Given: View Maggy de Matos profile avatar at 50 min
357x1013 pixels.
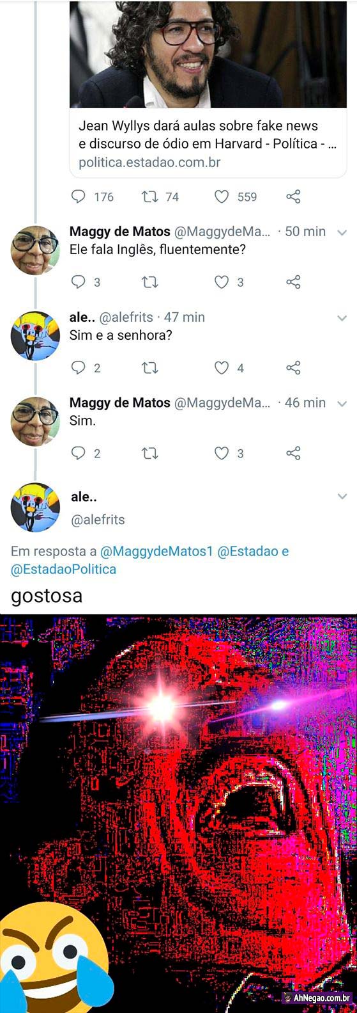Looking at the screenshot, I should 36,250.
